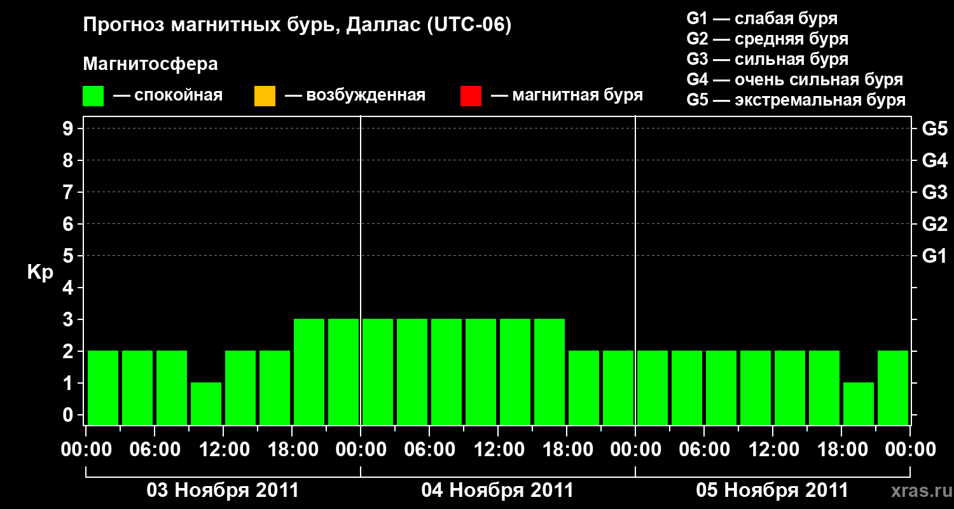Click the '18:00' time label under 05 Ноября
Screen dimensions: 954x509
click(x=841, y=450)
